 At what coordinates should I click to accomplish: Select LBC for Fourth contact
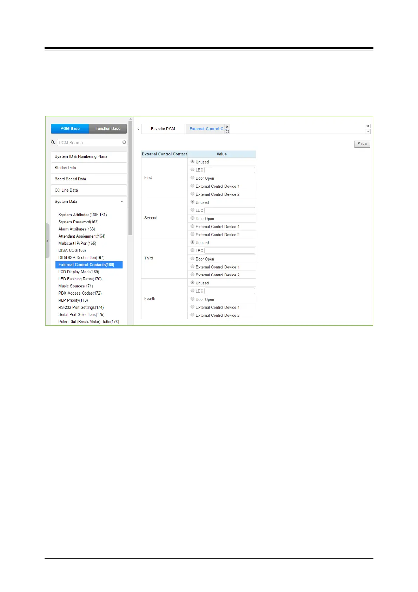tap(192, 290)
